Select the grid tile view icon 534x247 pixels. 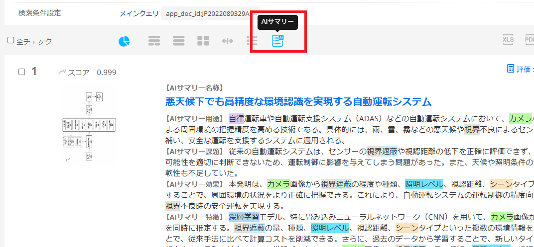(x=203, y=41)
